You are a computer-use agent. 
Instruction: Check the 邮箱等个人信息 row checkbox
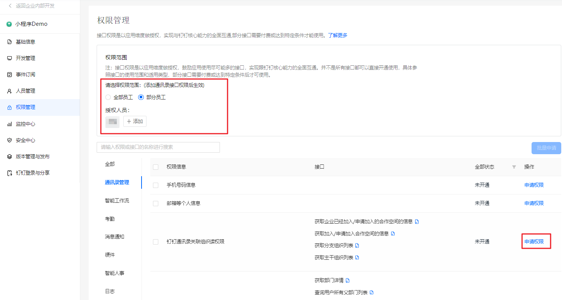click(156, 204)
